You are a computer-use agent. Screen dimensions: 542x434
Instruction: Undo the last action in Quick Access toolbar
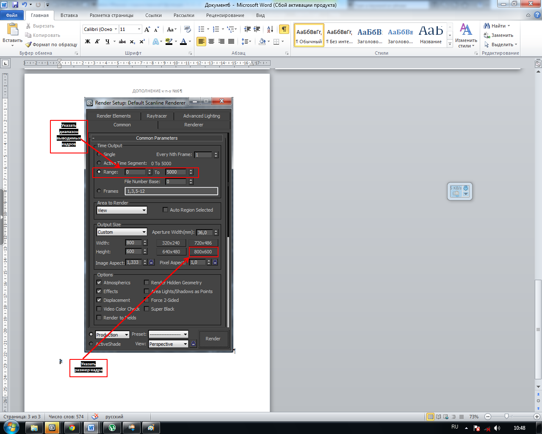coord(25,5)
